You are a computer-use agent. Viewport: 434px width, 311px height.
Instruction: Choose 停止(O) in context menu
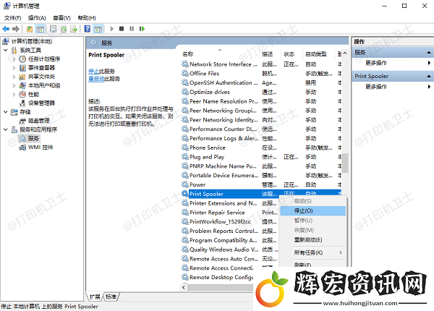click(x=312, y=211)
